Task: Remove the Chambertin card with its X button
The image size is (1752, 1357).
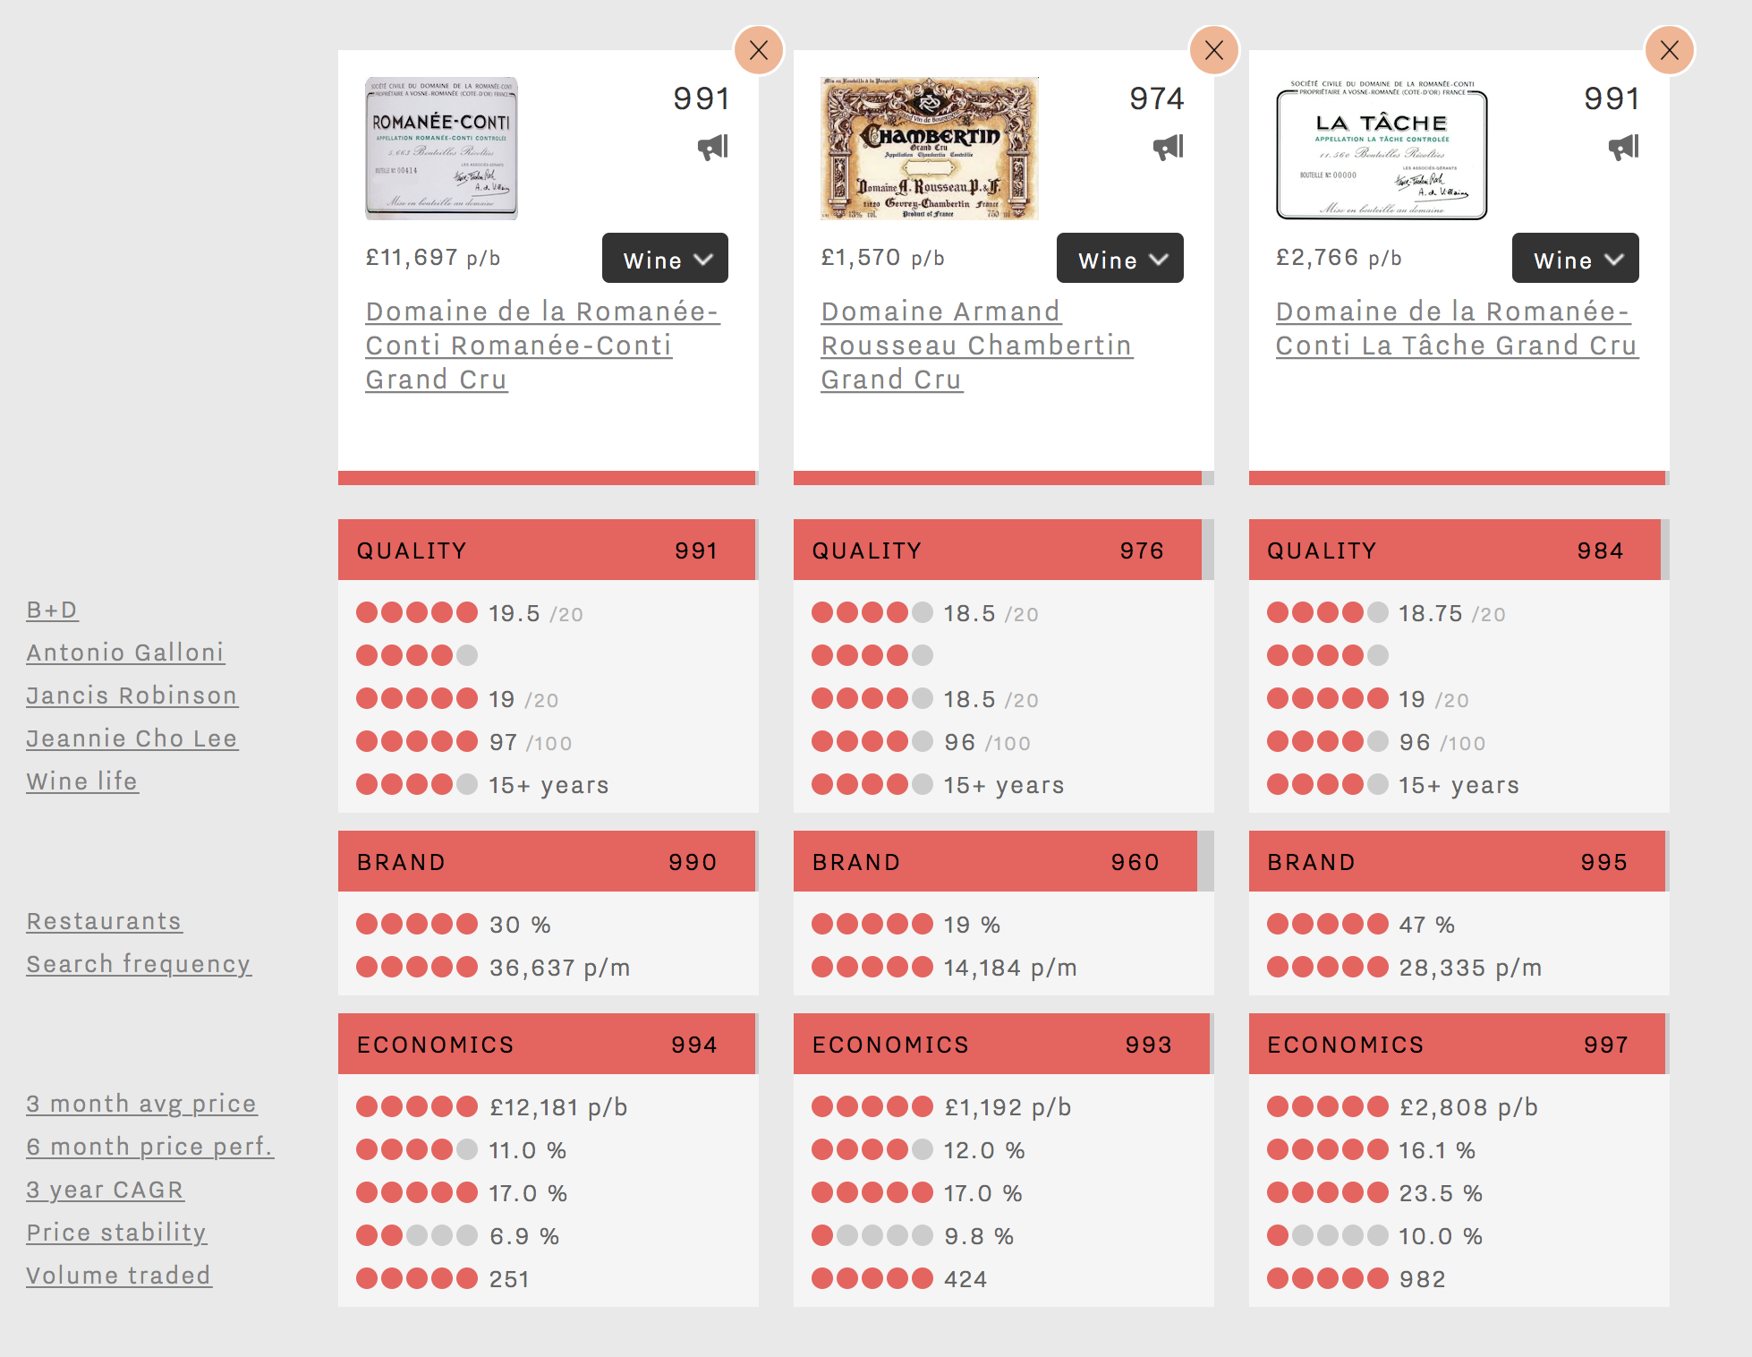Action: tap(1214, 50)
